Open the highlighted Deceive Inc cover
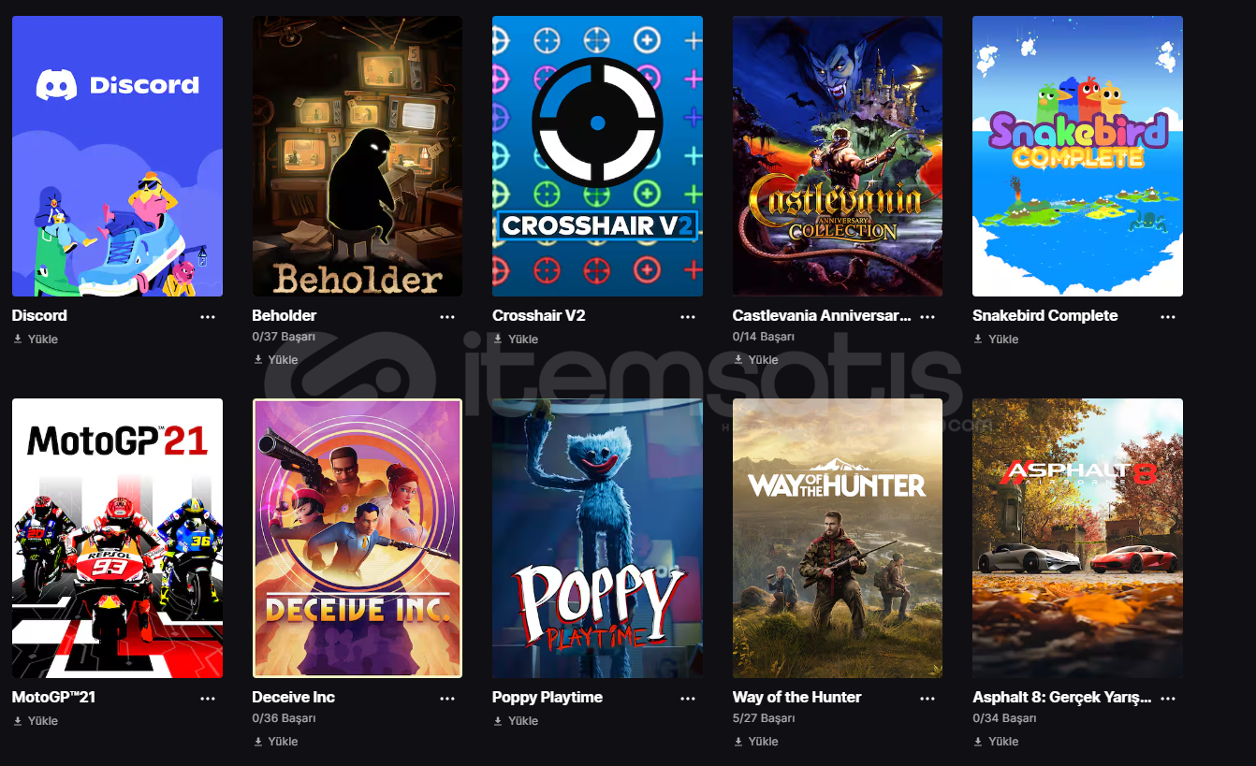Image resolution: width=1256 pixels, height=766 pixels. [x=358, y=538]
